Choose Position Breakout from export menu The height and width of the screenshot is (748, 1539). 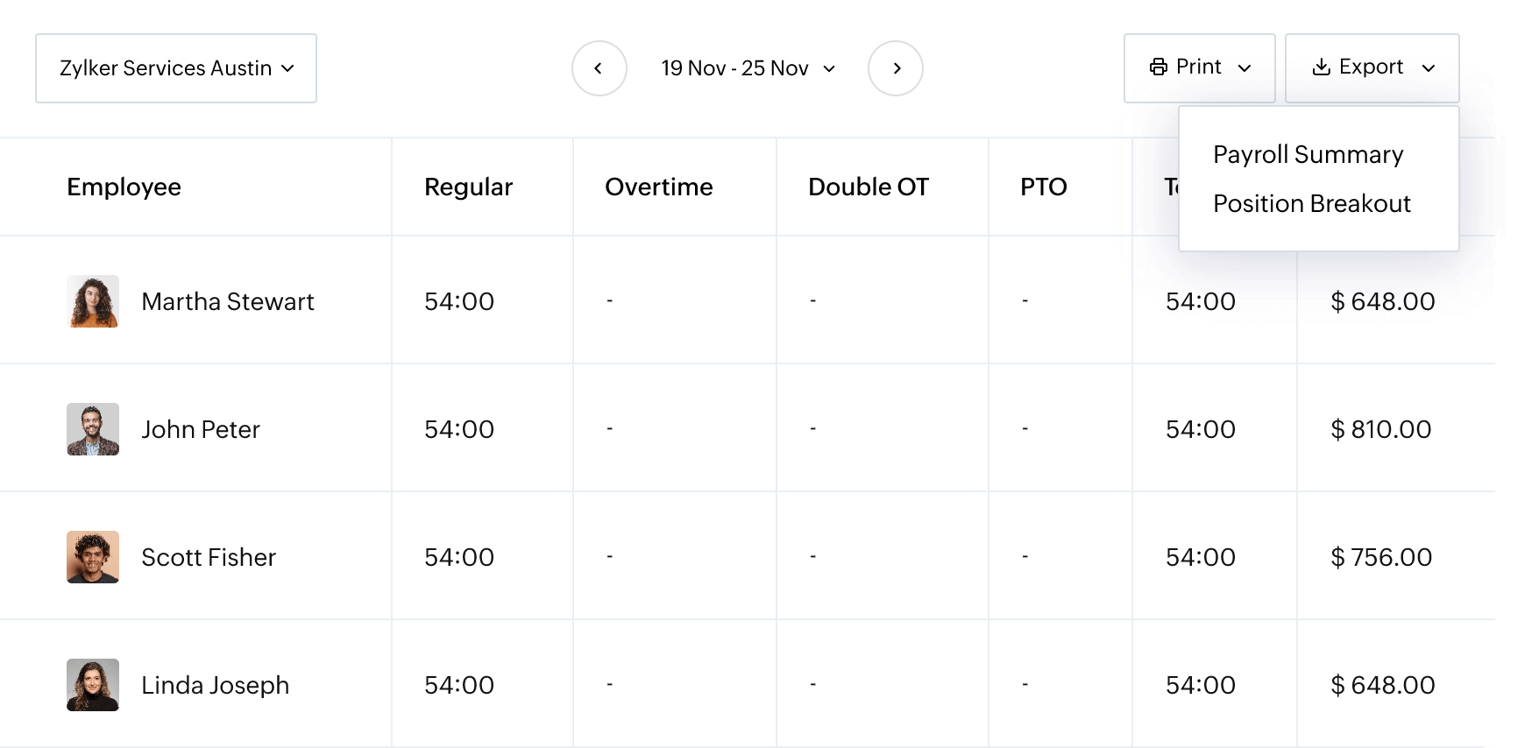point(1311,204)
